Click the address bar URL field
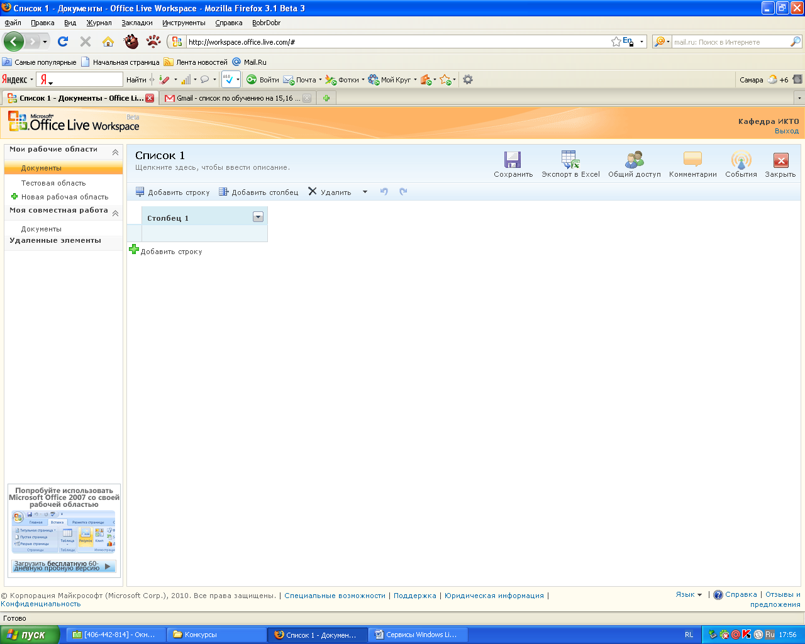 pyautogui.click(x=397, y=42)
